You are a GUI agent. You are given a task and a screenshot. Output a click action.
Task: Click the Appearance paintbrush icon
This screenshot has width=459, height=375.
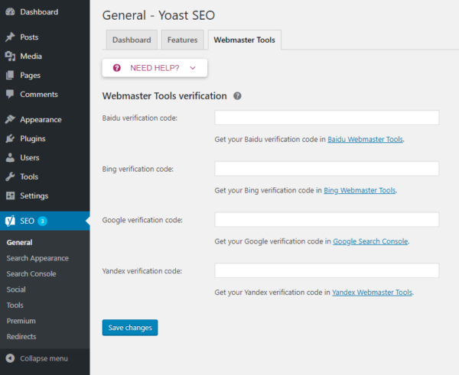tap(9, 120)
